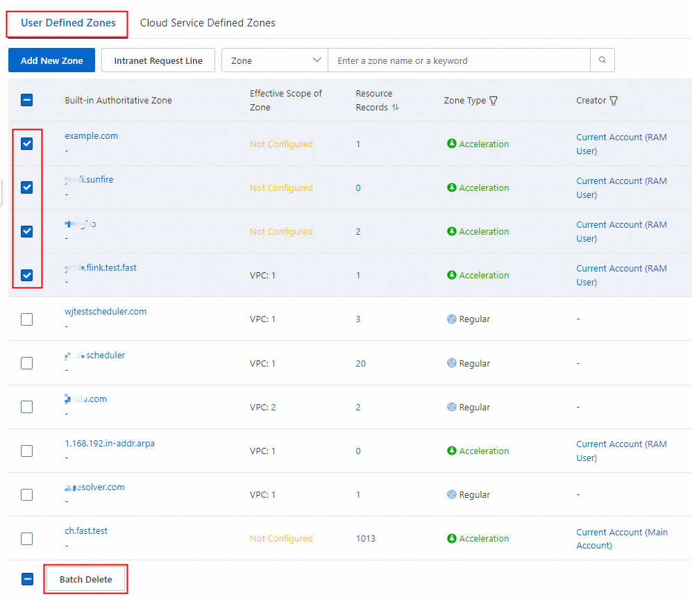
Task: Click Acceleration icon for 1.168.192.in-addr.arpa
Action: [452, 451]
